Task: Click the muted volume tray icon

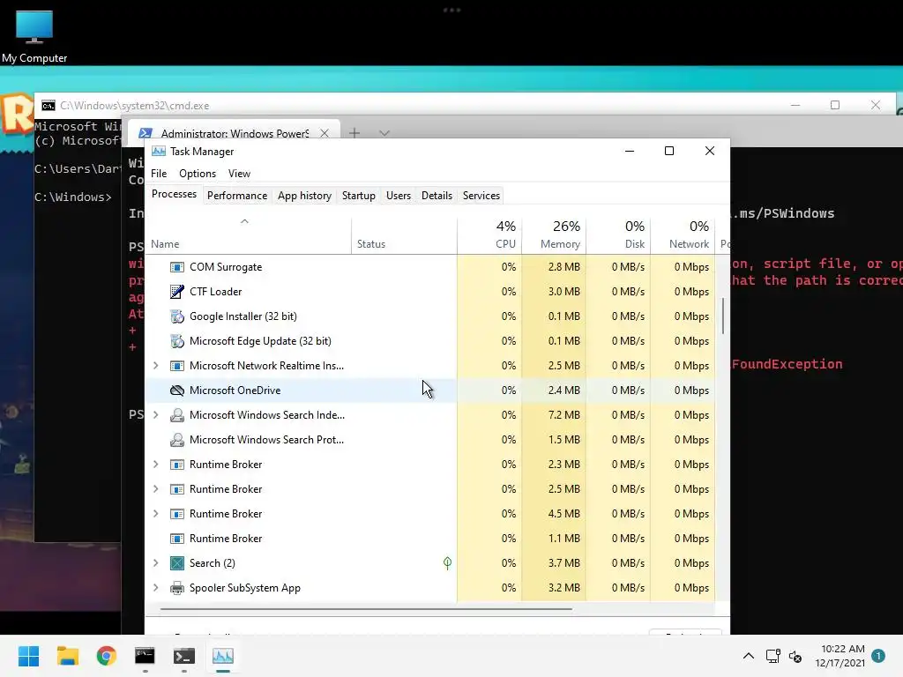Action: (795, 656)
